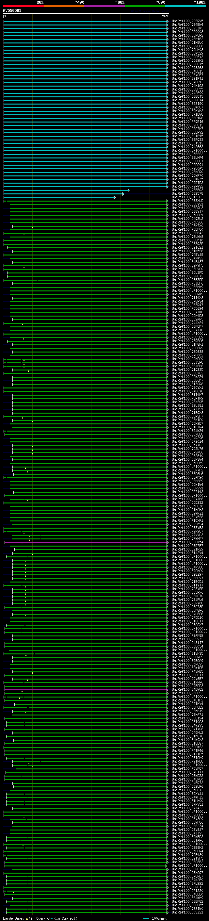Viewport: 209px width, 921px height.
Task: Select hit label UniRef100_C3TS12
Action: pyautogui.click(x=187, y=143)
